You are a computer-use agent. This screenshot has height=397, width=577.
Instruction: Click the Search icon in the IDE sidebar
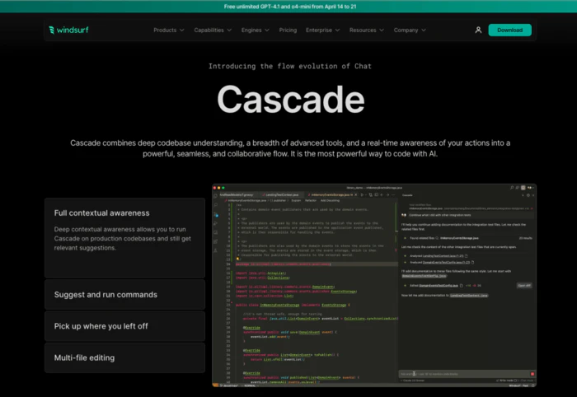pyautogui.click(x=216, y=205)
